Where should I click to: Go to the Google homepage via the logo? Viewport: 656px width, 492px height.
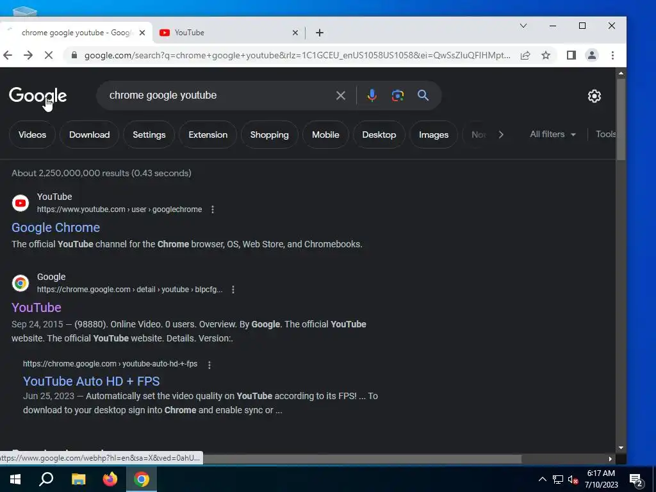38,95
